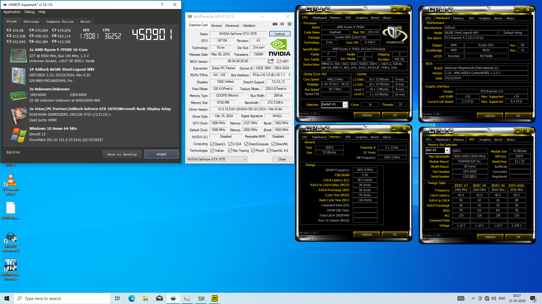Image resolution: width=542 pixels, height=304 pixels.
Task: Launch Microsoft Edge from taskbar
Action: point(132,298)
